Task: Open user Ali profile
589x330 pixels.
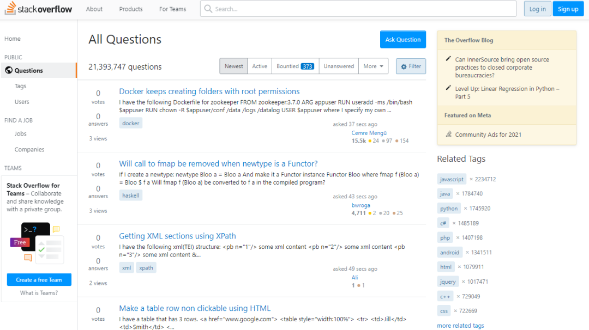Action: (x=354, y=278)
